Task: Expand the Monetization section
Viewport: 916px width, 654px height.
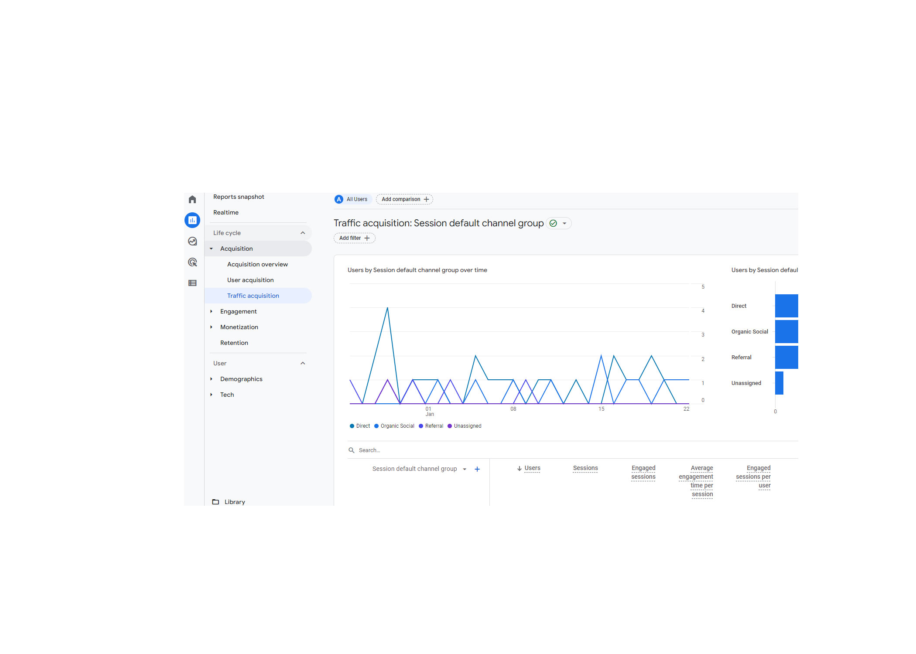Action: 211,327
